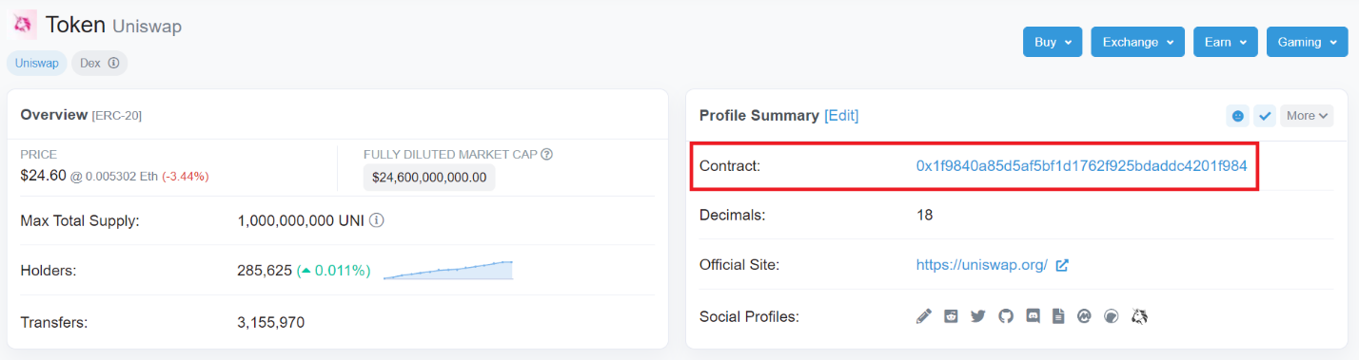Click the help icon beside Fully Diluted Market Cap
This screenshot has height=360, width=1359.
coord(547,154)
